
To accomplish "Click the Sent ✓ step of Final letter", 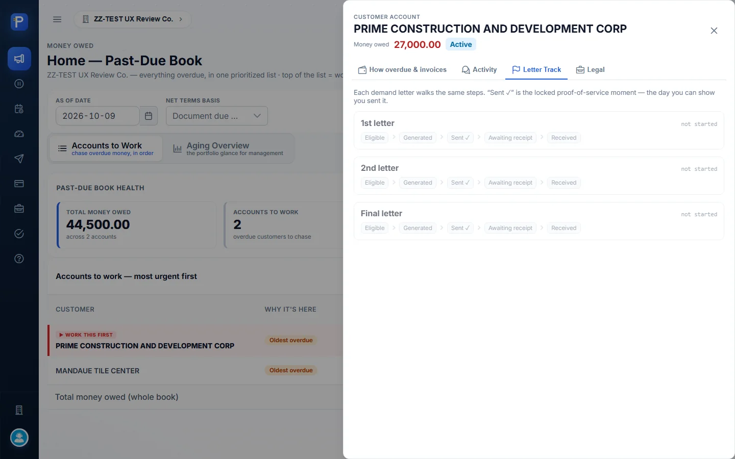I will [460, 228].
